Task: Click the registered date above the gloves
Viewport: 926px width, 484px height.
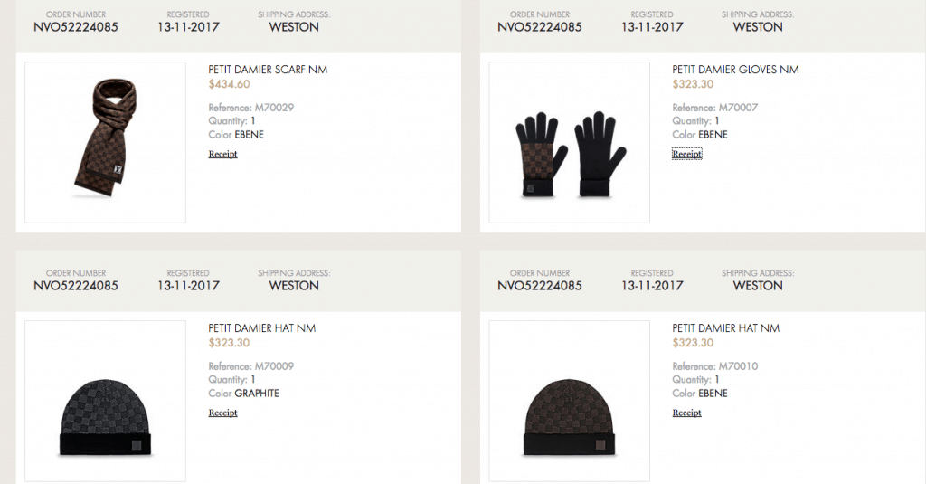Action: click(x=652, y=26)
